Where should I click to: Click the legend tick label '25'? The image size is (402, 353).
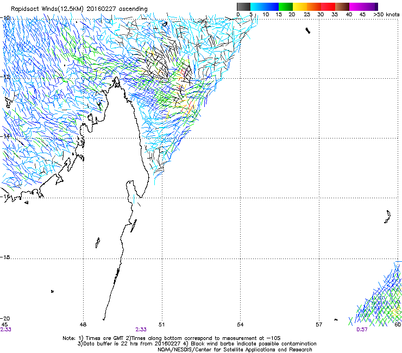pos(307,15)
